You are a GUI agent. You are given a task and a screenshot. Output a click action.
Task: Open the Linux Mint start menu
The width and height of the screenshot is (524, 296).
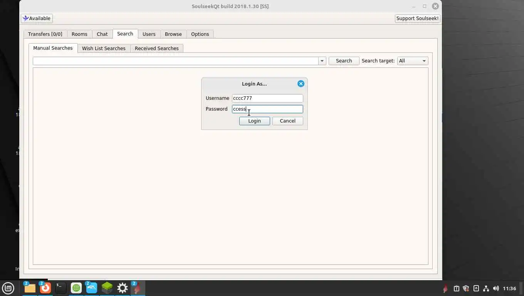(x=8, y=288)
